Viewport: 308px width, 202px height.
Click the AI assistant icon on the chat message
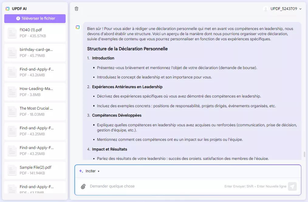coord(77,27)
